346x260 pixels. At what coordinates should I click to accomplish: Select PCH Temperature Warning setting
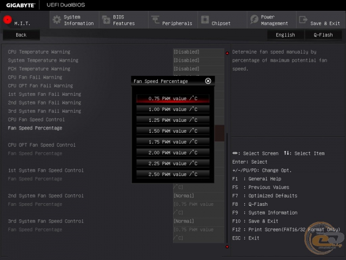point(39,69)
